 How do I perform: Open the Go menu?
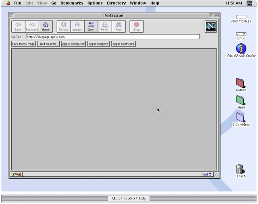54,3
